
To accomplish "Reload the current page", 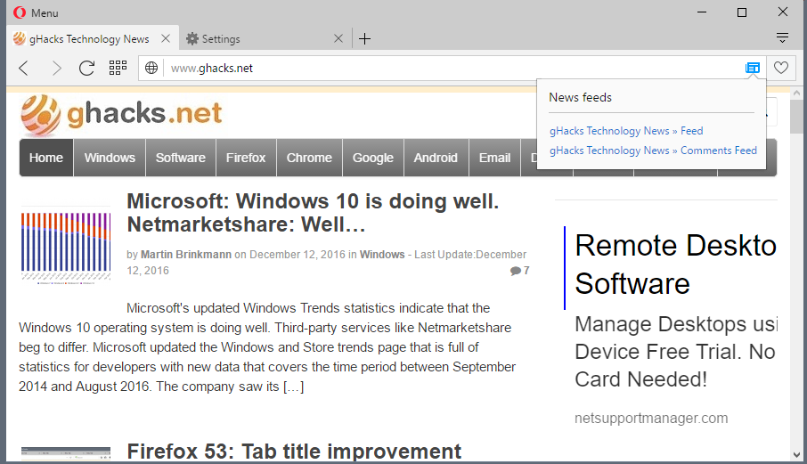I will [86, 68].
